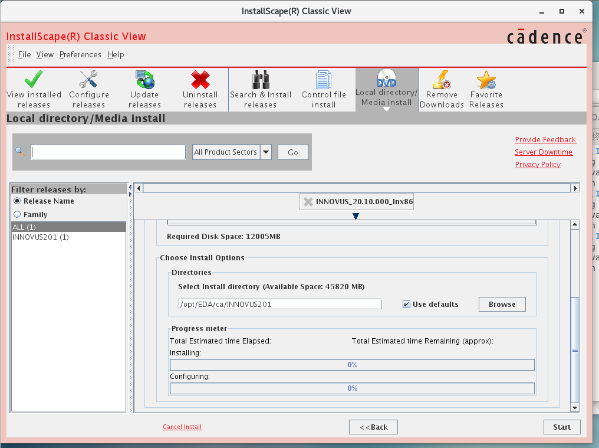This screenshot has height=448, width=599.
Task: Click the Configure releases tools icon
Action: tap(88, 80)
